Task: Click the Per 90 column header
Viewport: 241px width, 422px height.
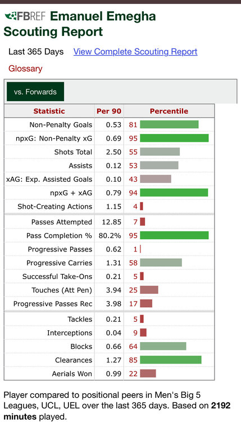Action: pos(109,111)
